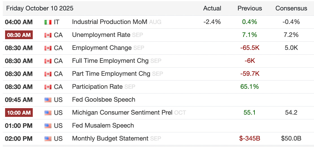Open Full Time Employment Chg event
The width and height of the screenshot is (314, 147).
(111, 61)
